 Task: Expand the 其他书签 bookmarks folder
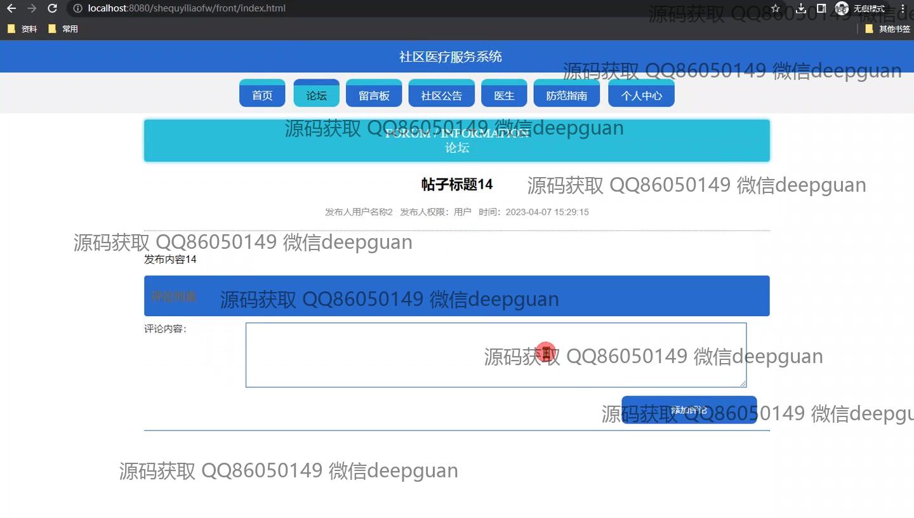[x=887, y=29]
